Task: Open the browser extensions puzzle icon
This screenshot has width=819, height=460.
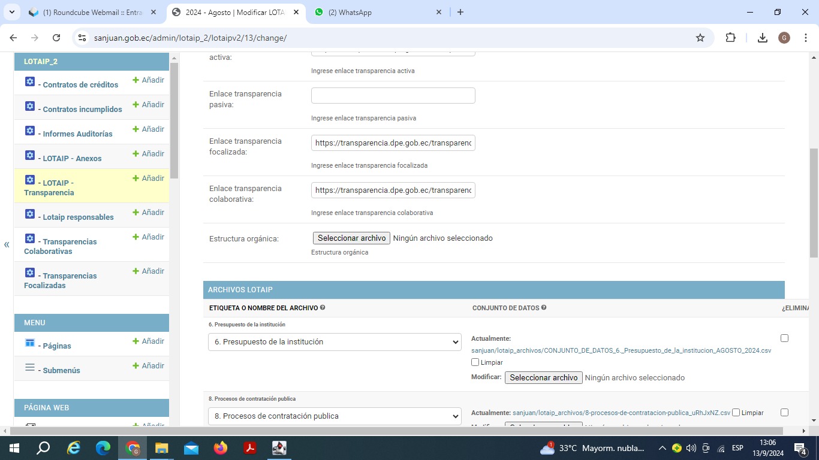Action: 730,38
